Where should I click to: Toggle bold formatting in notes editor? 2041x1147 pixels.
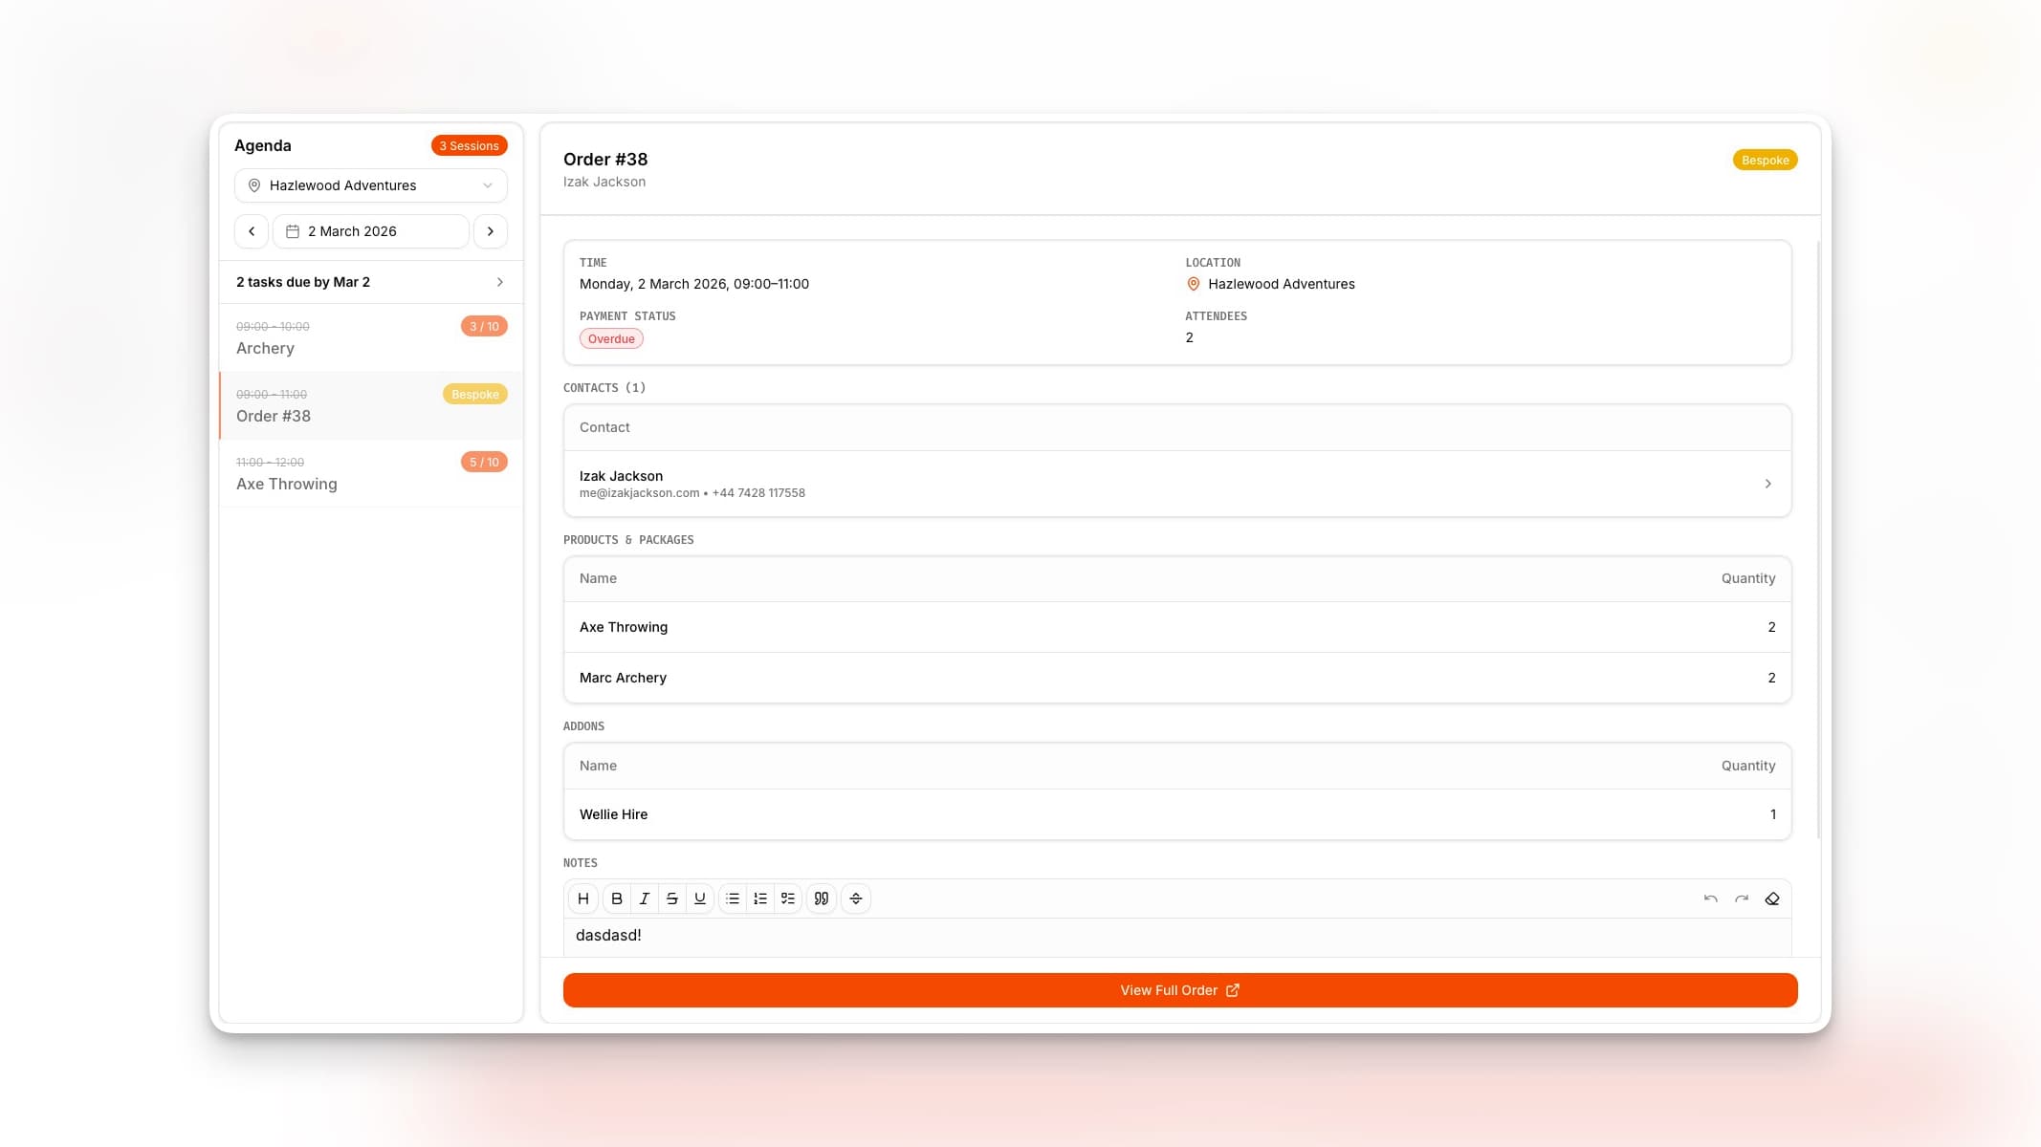(617, 898)
